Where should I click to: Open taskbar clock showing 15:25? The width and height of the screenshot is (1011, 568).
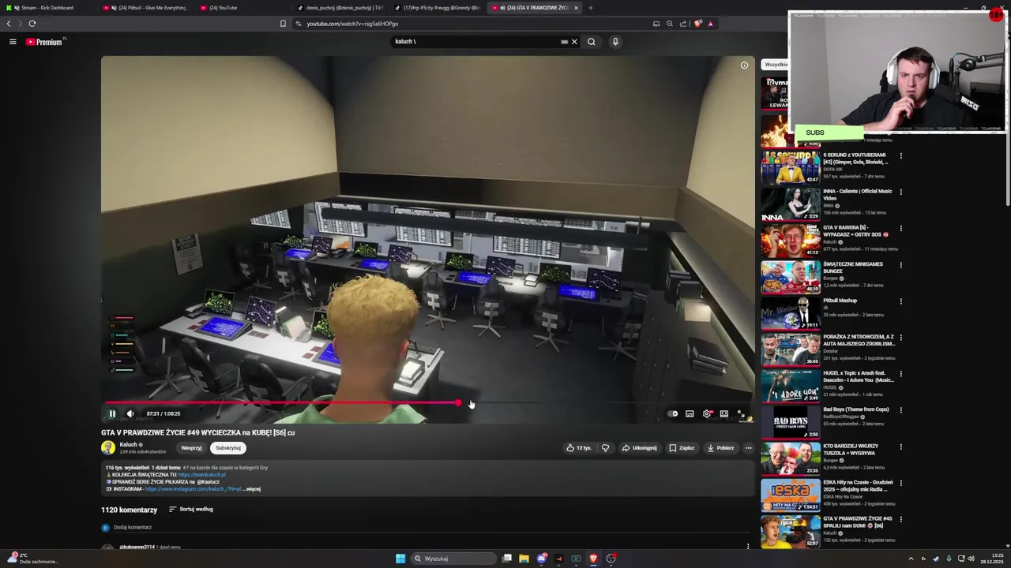[992, 559]
